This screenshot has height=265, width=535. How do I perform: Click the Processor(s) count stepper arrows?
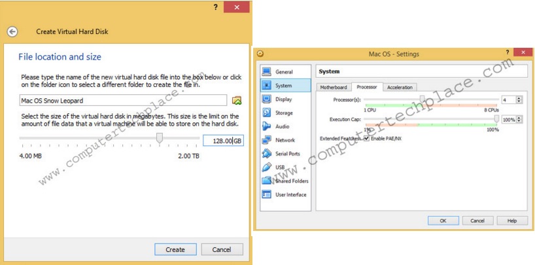pyautogui.click(x=519, y=99)
